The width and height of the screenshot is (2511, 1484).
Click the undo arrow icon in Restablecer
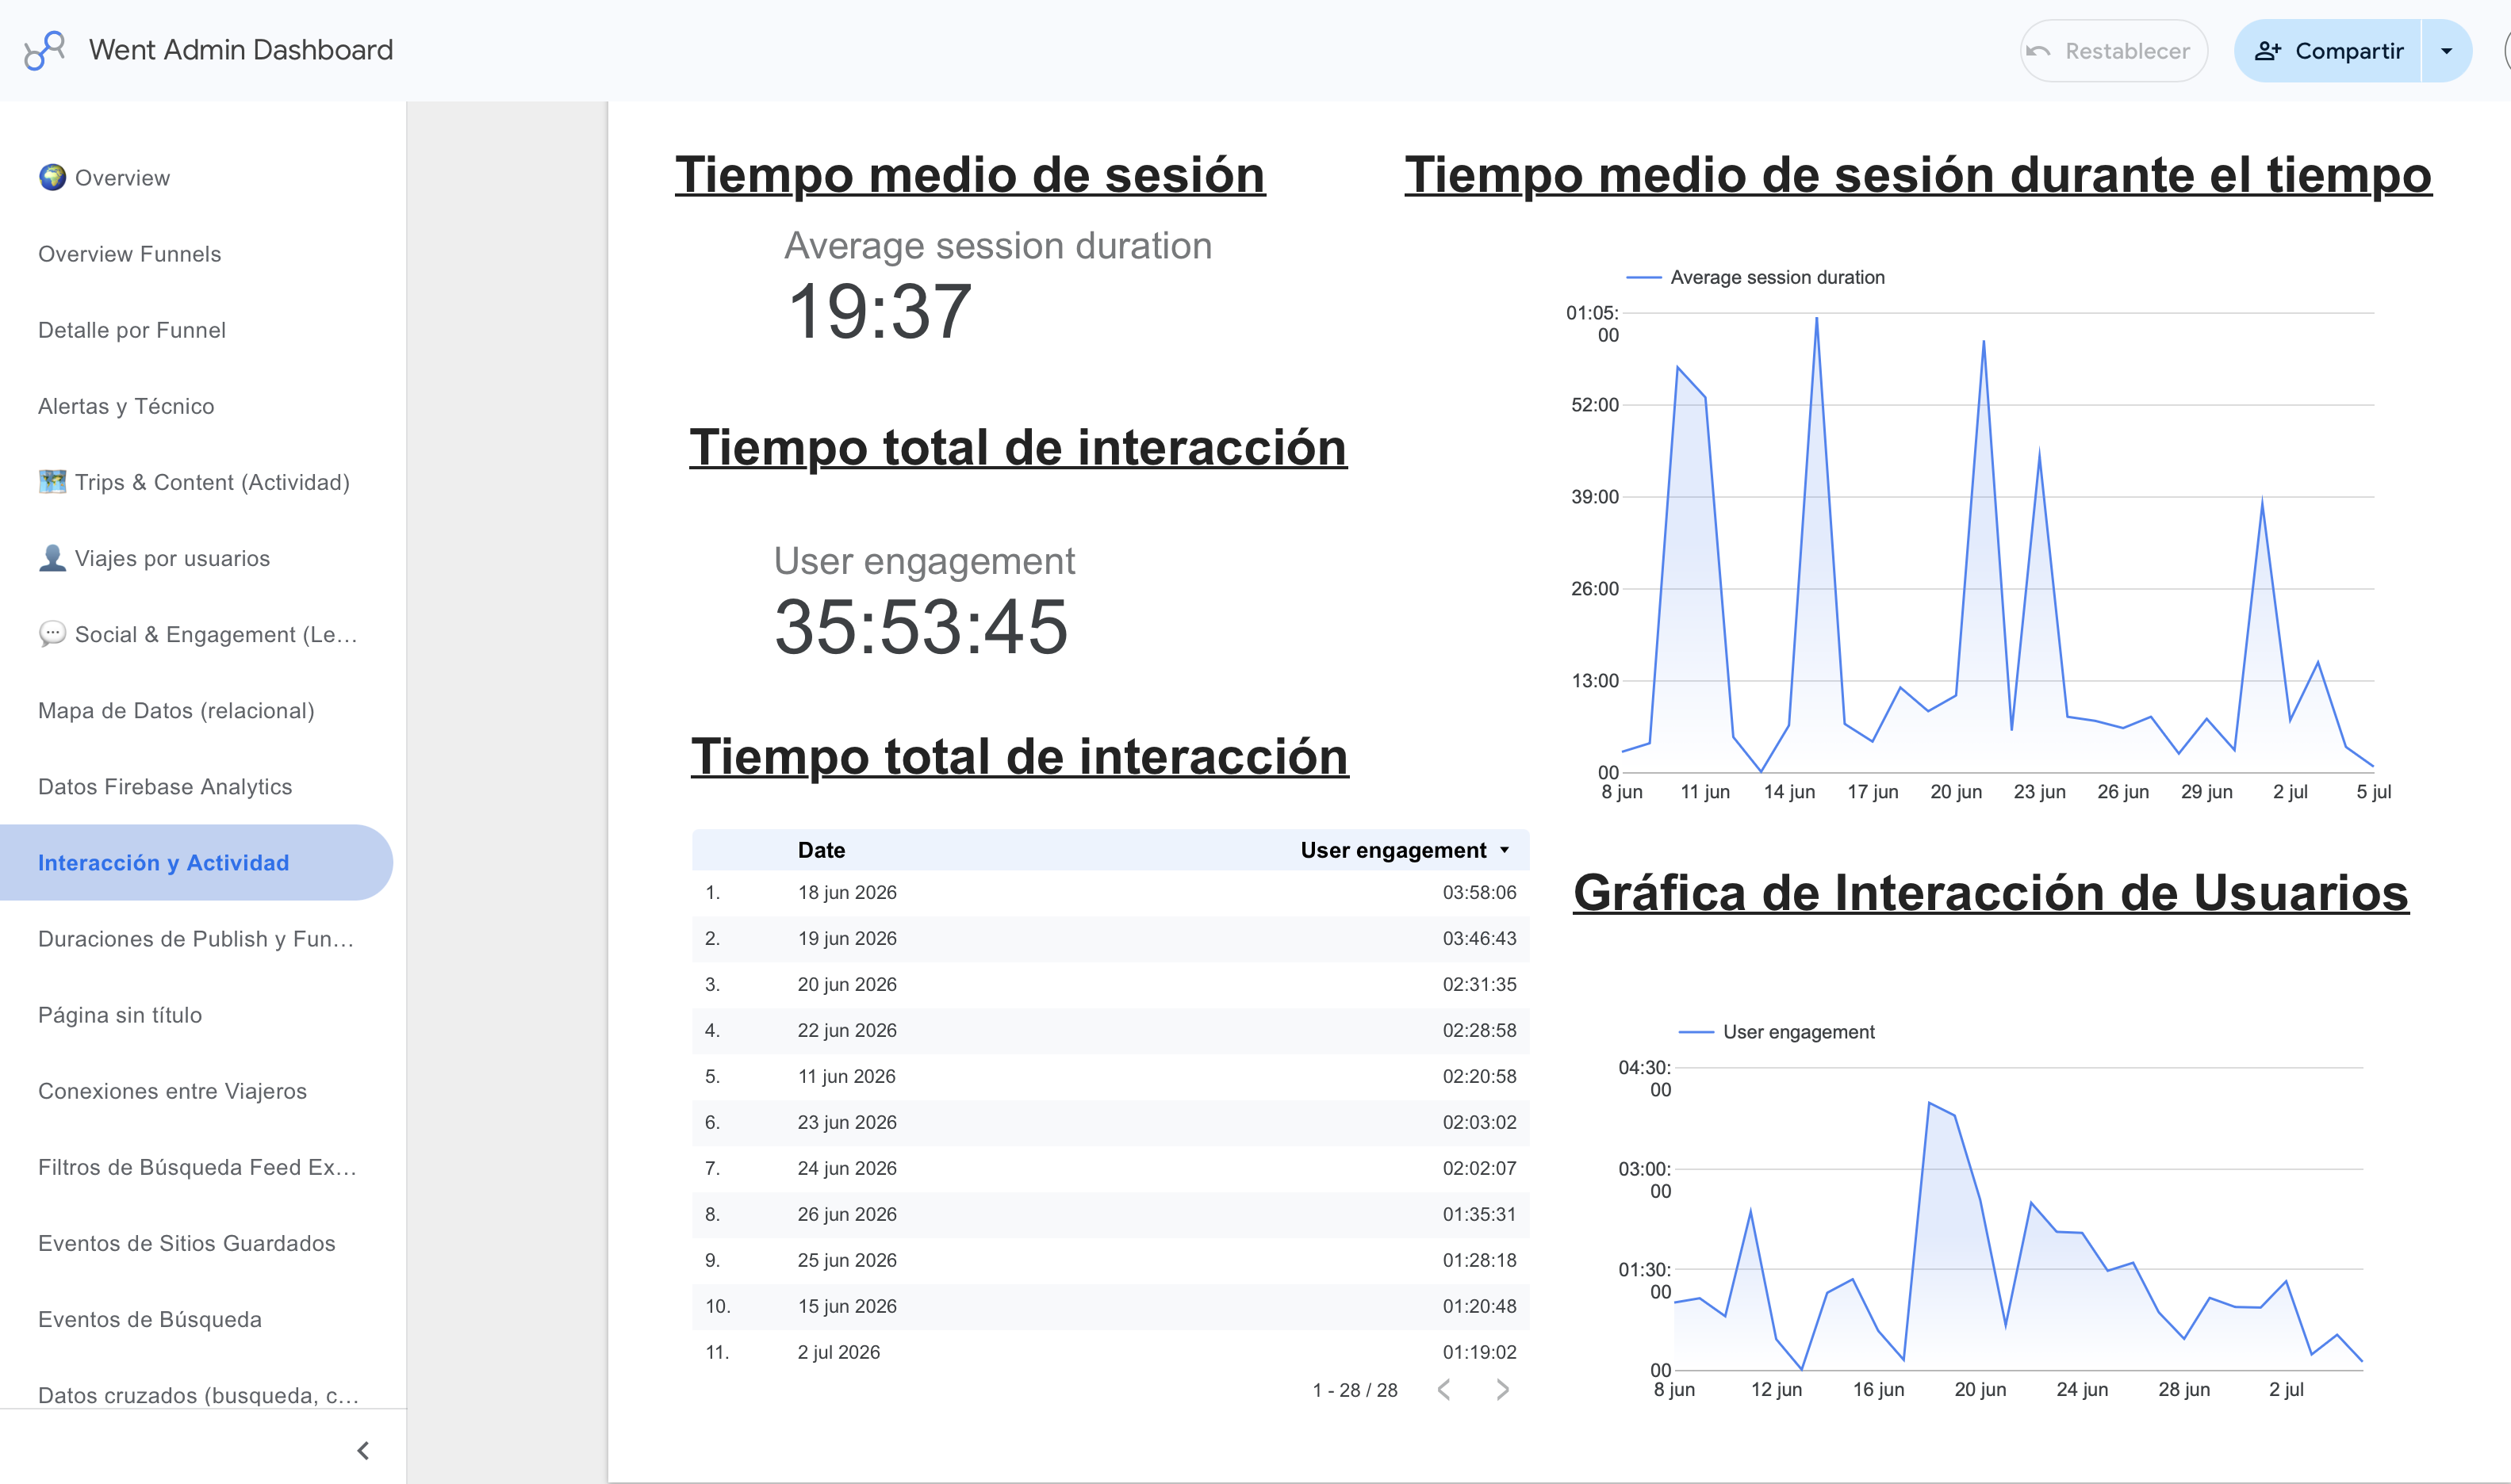pos(2038,51)
